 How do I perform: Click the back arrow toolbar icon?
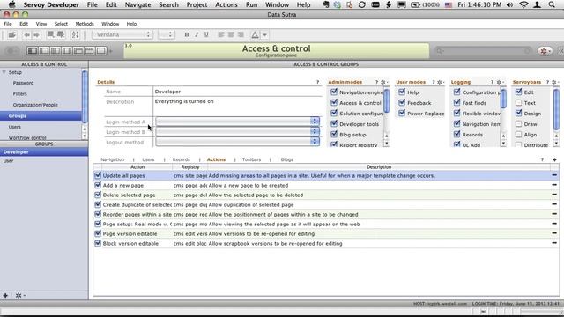[26, 35]
